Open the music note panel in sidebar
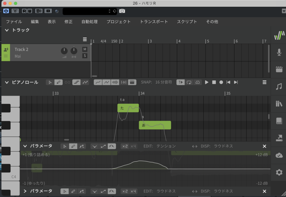286x197 pixels. 279,87
